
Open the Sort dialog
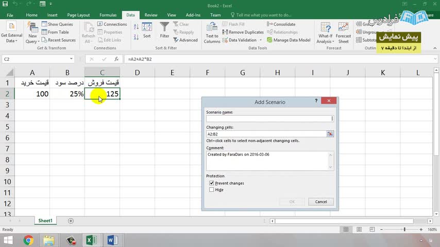click(x=147, y=30)
